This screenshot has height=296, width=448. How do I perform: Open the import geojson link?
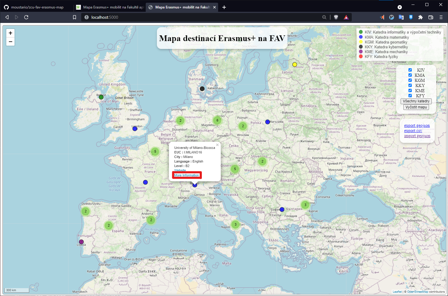click(417, 136)
